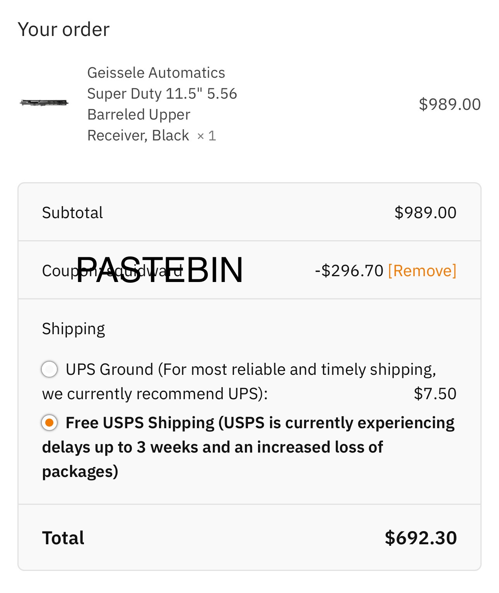Select the Free USPS Shipping radio button

(x=50, y=422)
